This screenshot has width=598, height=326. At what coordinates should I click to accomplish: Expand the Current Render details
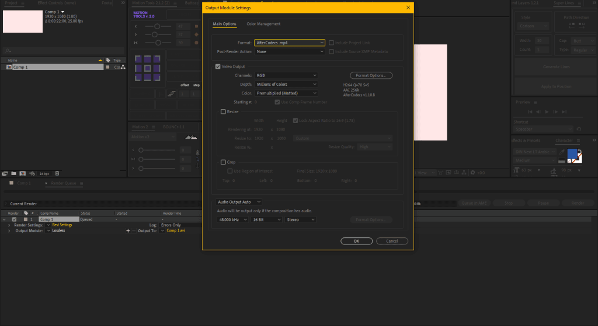click(x=6, y=204)
